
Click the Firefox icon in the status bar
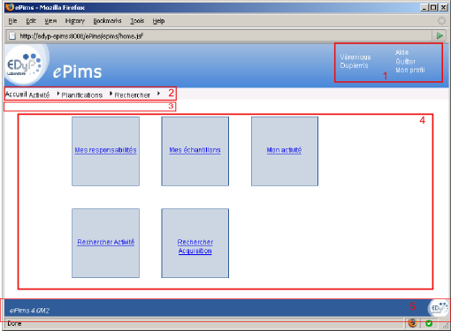412,323
